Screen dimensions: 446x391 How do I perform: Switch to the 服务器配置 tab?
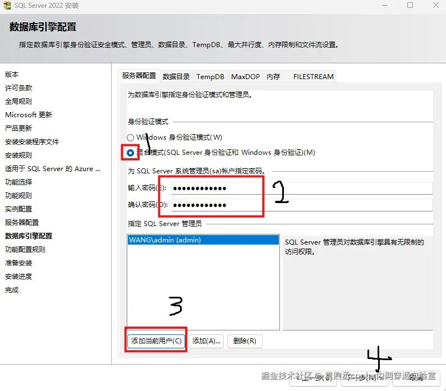tap(139, 76)
